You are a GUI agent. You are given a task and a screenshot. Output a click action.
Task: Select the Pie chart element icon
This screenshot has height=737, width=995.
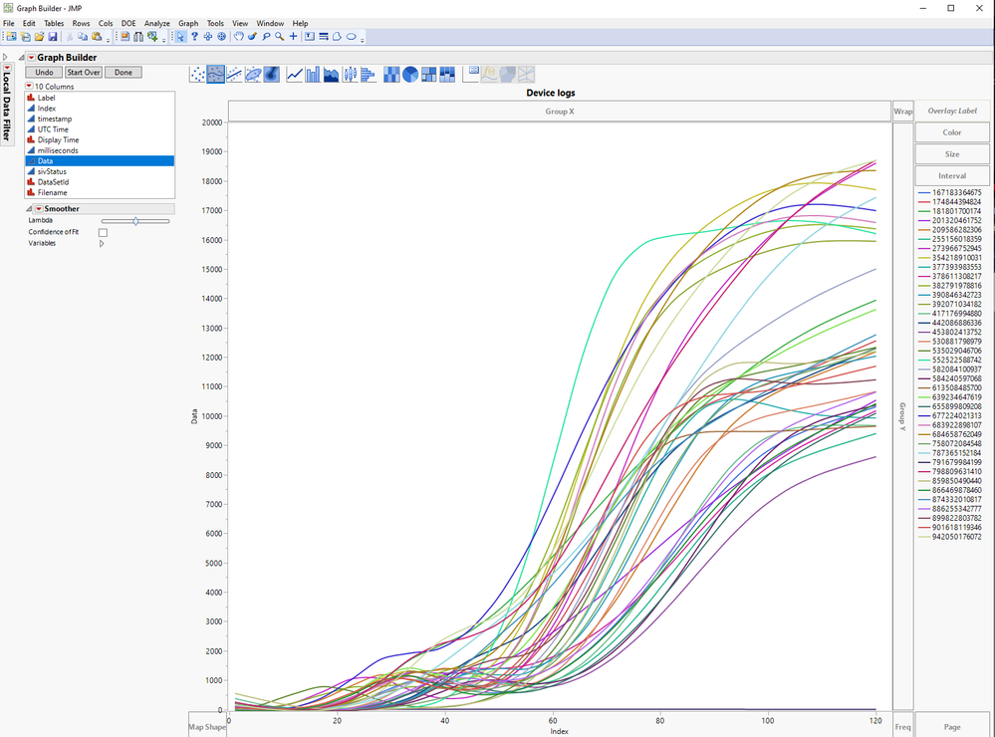coord(409,75)
